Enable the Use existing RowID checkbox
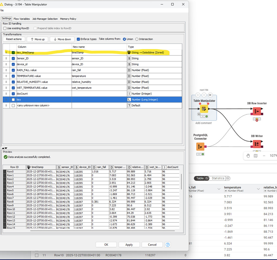The height and width of the screenshot is (260, 277). [x=5, y=28]
